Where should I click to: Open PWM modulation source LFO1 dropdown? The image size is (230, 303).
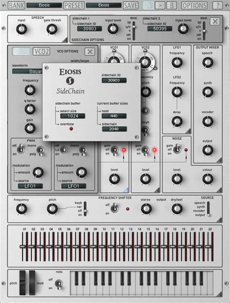(30, 186)
